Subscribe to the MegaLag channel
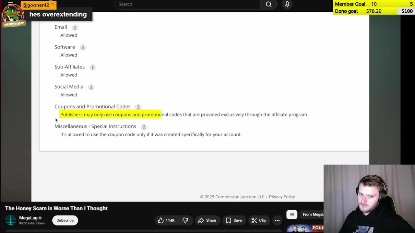The height and width of the screenshot is (233, 415). [65, 220]
